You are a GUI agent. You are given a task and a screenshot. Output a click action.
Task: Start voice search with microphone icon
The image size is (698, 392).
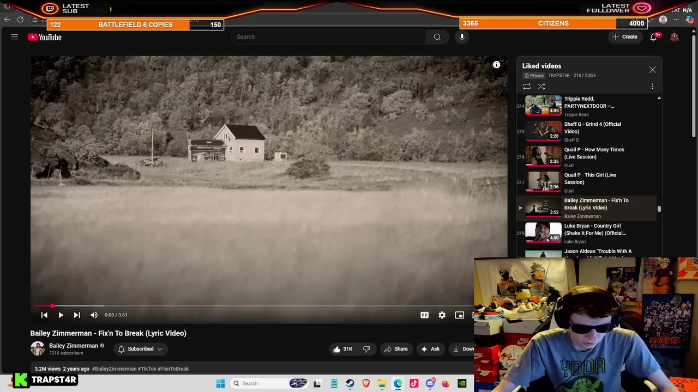[462, 37]
